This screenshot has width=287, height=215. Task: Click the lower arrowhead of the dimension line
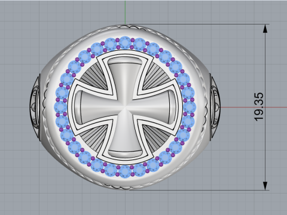(265, 186)
